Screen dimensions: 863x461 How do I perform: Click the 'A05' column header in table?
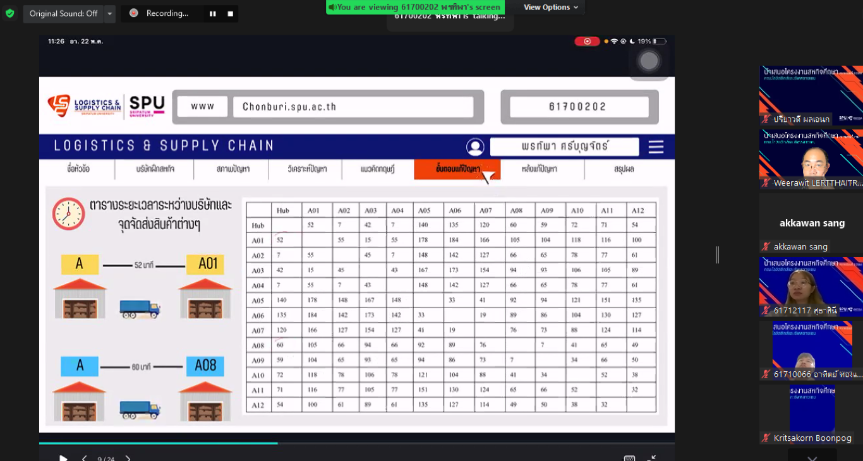pyautogui.click(x=423, y=210)
